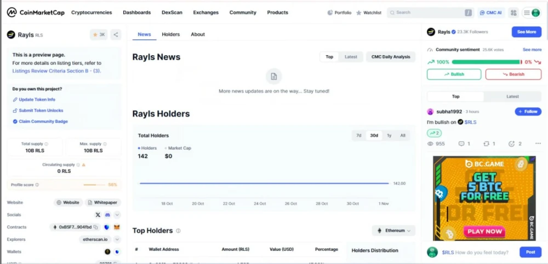Open the Exchanges menu in top navigation

tap(206, 13)
